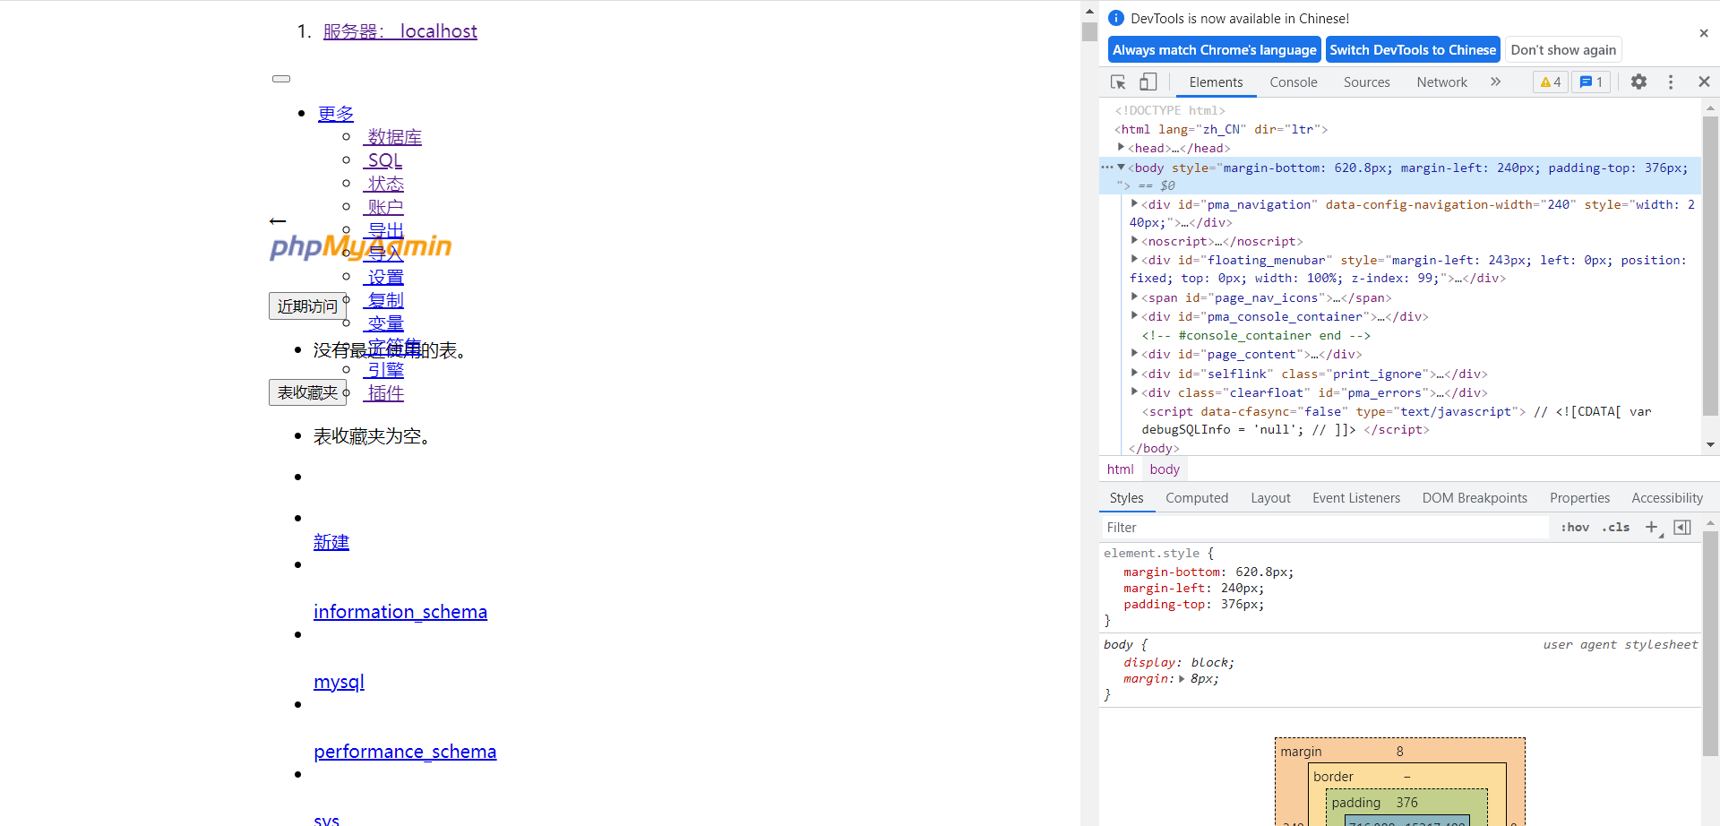Click Don't show again button
Screen dimensions: 1720x826
(1563, 50)
